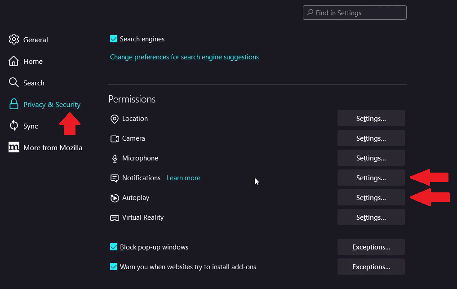This screenshot has height=289, width=457.
Task: Click the Privacy & Security lock icon
Action: click(14, 104)
